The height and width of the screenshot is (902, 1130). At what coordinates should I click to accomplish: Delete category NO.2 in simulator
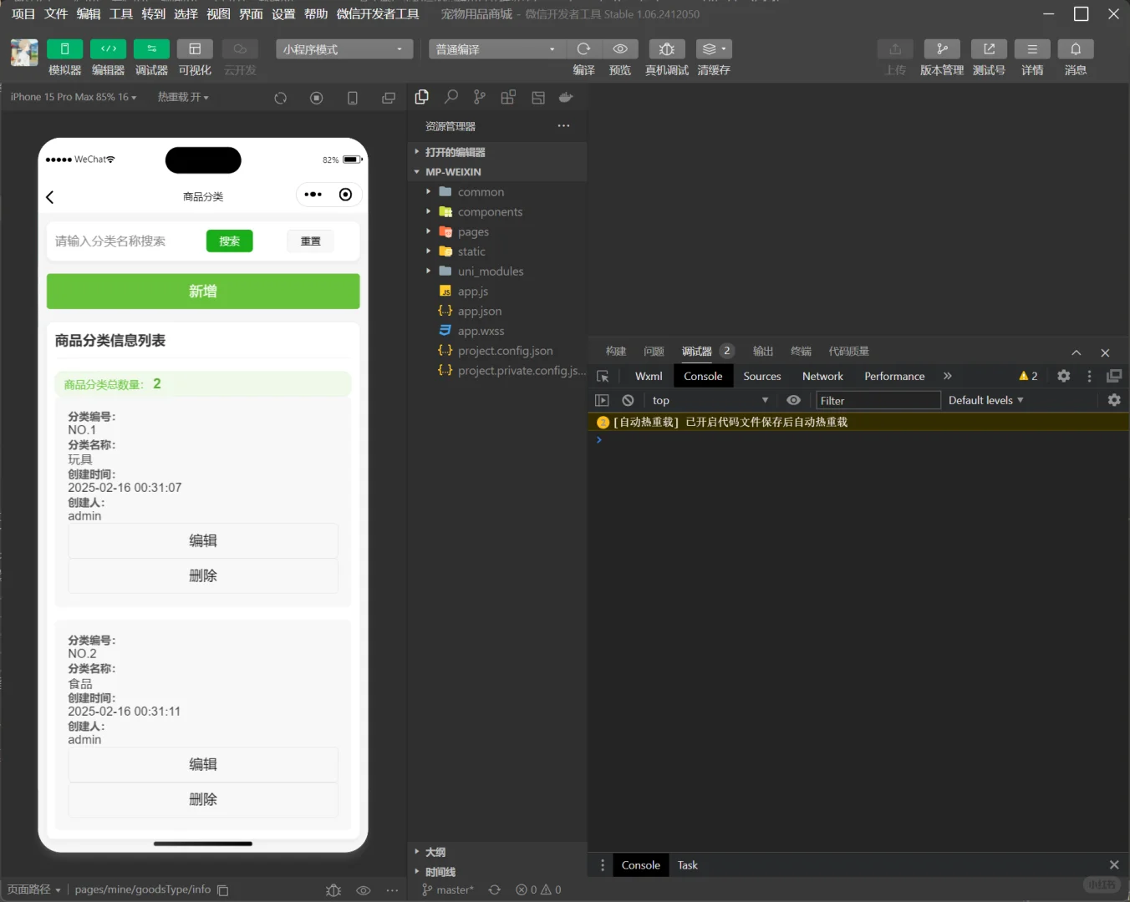203,800
